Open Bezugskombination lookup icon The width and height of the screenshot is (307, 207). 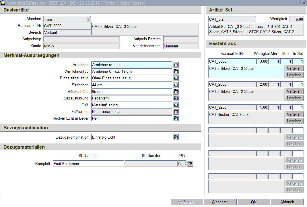pyautogui.click(x=176, y=137)
